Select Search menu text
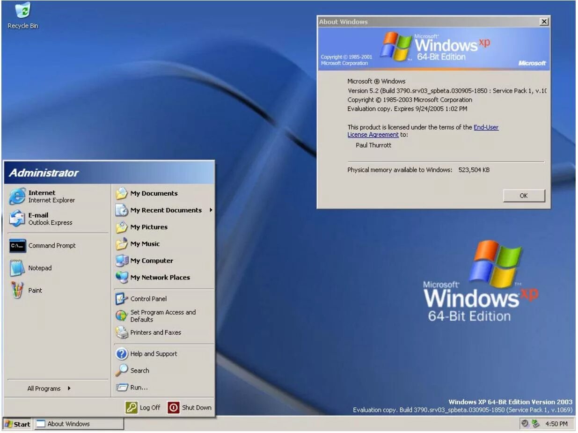 tap(139, 370)
